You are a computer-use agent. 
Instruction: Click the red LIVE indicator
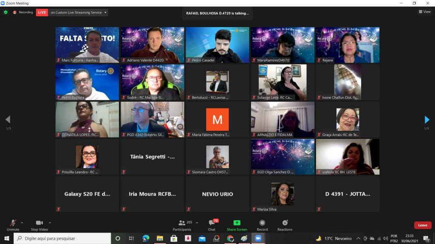tap(42, 12)
